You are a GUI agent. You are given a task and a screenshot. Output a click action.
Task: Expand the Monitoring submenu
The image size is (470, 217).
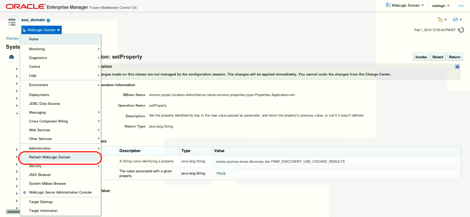(x=37, y=49)
